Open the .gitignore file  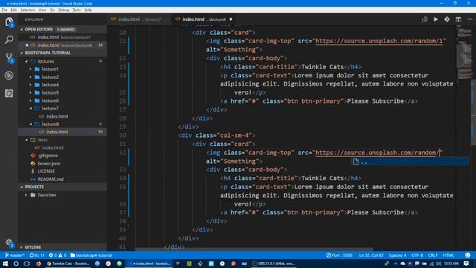pyautogui.click(x=48, y=156)
